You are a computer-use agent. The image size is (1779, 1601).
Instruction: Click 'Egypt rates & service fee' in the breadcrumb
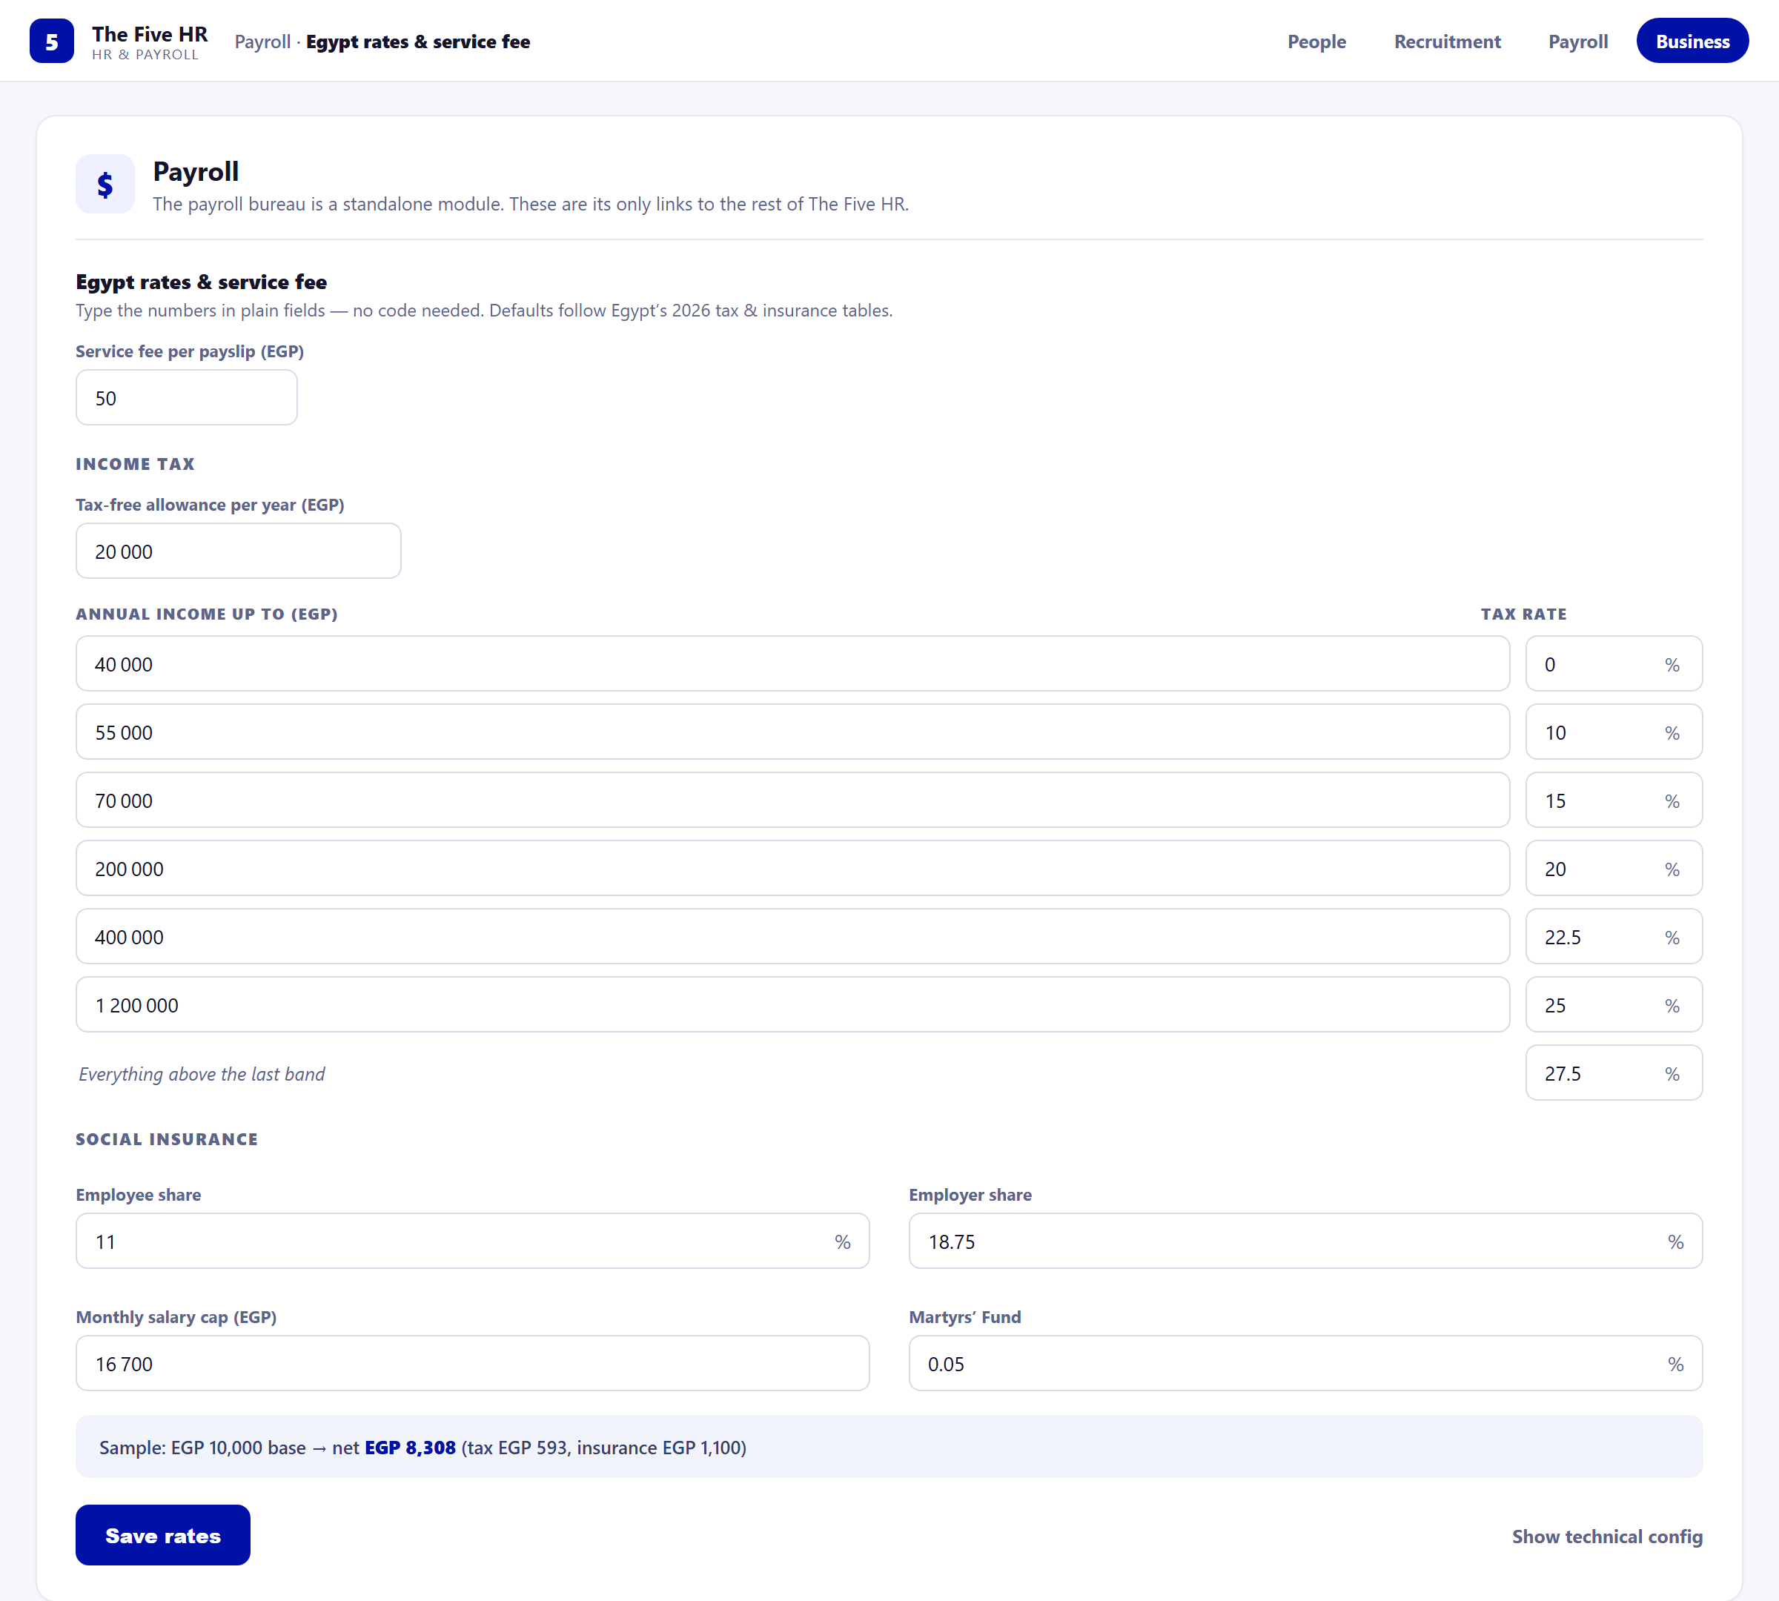click(x=418, y=42)
